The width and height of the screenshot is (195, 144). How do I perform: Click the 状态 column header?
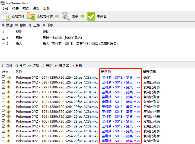(5, 72)
